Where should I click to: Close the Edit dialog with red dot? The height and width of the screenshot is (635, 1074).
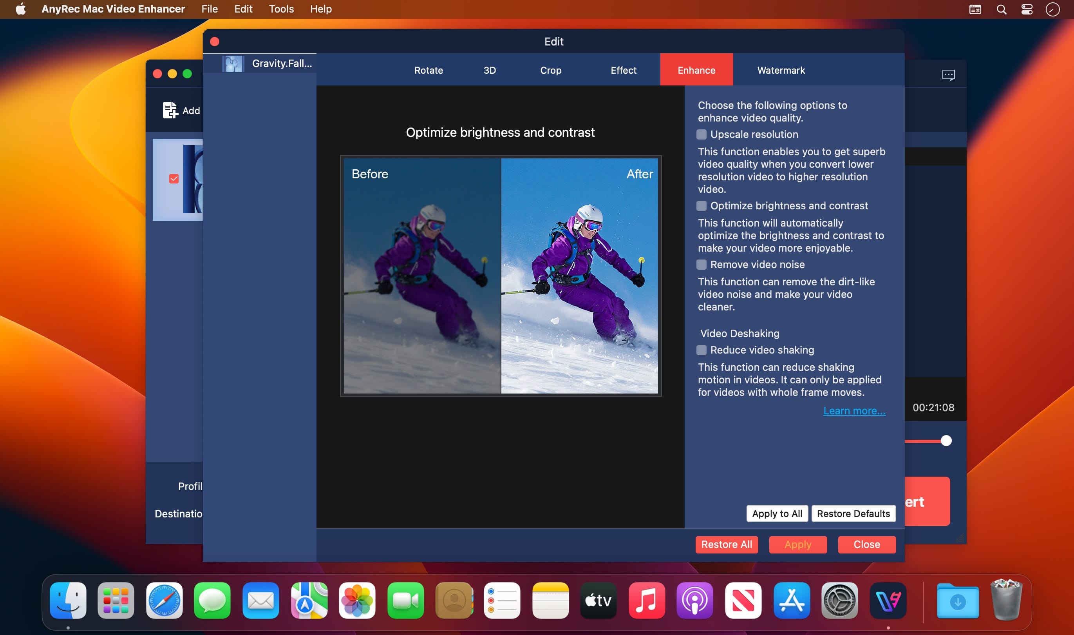coord(215,42)
